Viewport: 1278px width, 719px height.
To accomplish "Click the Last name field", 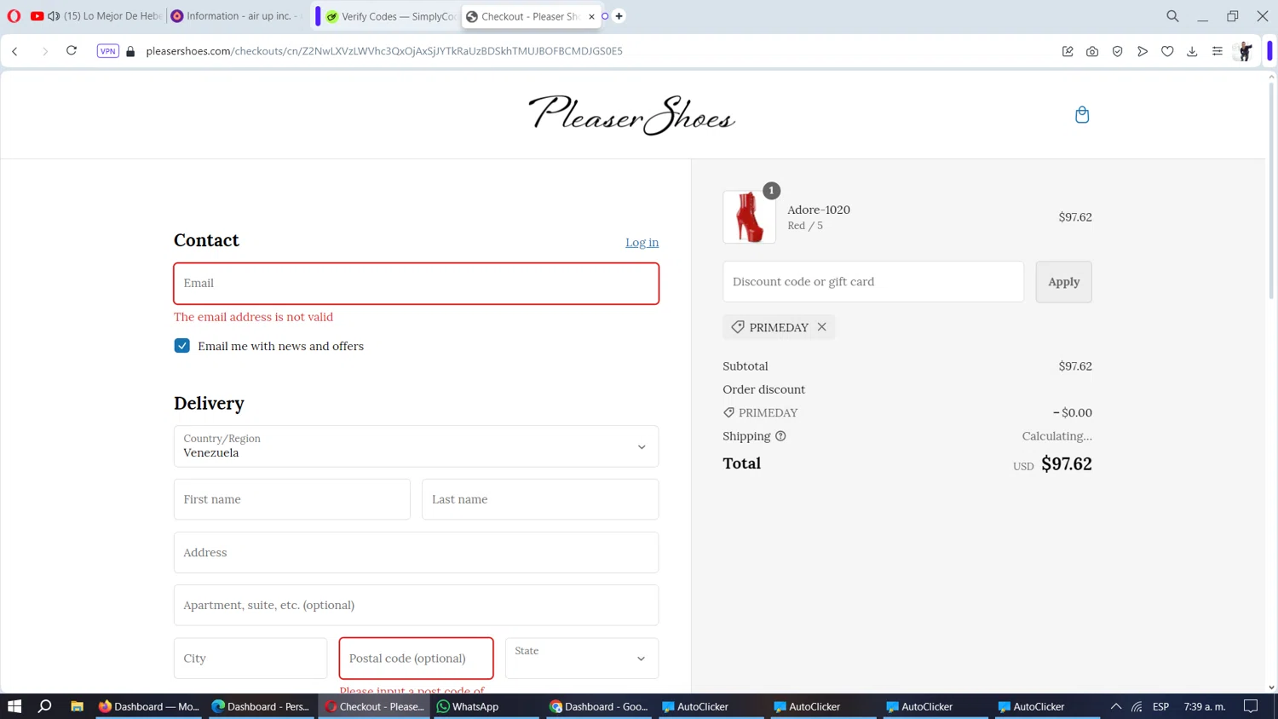I will click(540, 499).
